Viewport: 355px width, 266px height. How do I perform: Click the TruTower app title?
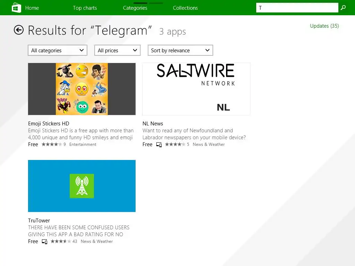click(39, 221)
